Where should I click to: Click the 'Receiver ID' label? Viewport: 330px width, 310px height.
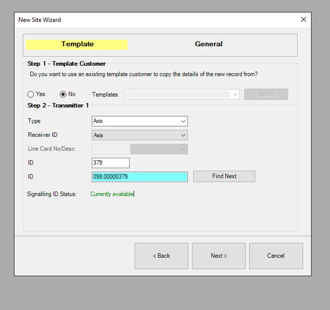click(42, 135)
